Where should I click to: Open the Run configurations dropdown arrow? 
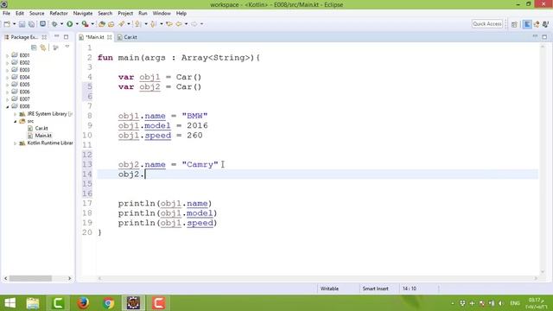(77, 24)
